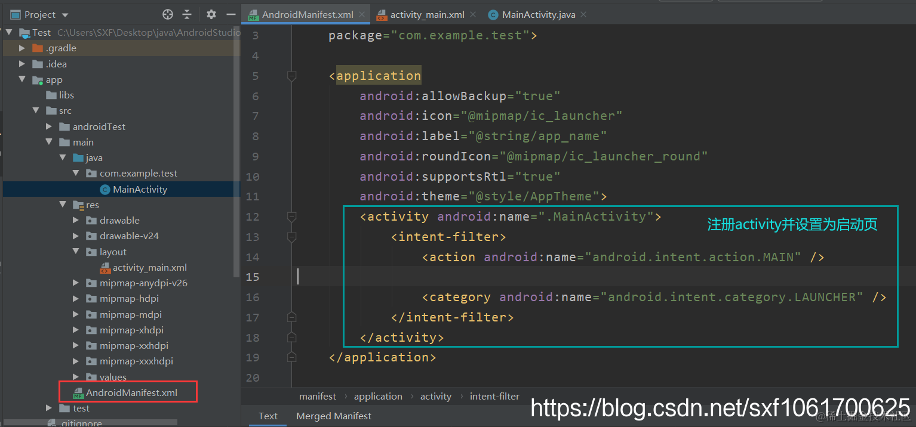Expand the drawable-v24 folder
This screenshot has width=916, height=427.
(76, 236)
